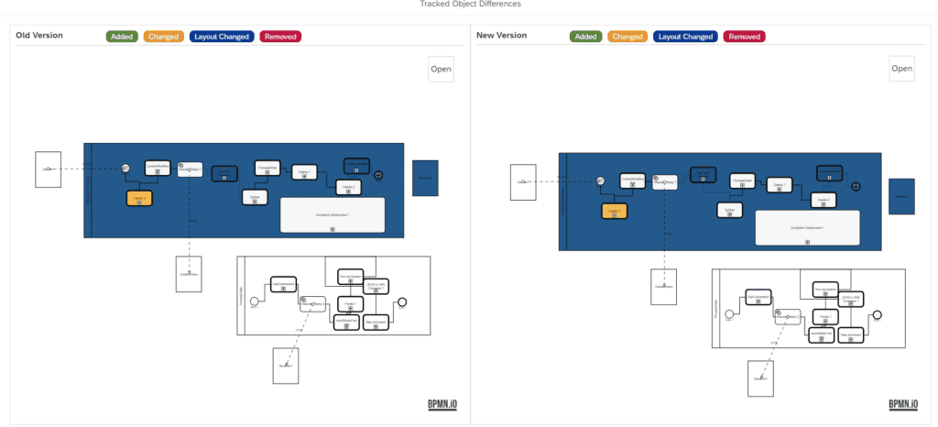Open the BPMN.iO logo link in New Version
Image resolution: width=938 pixels, height=427 pixels.
pyautogui.click(x=902, y=405)
